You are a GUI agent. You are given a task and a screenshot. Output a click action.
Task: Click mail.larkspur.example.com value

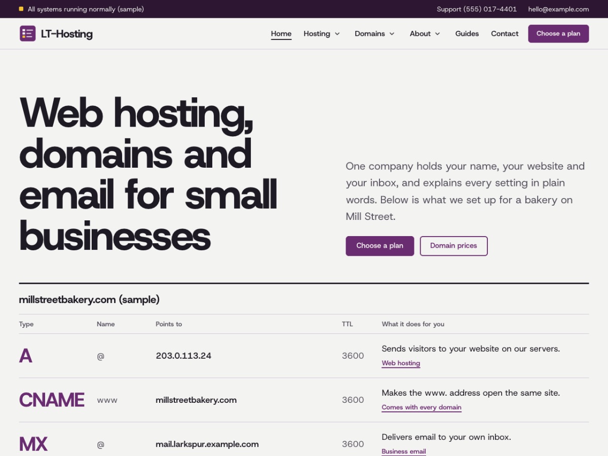pos(207,444)
